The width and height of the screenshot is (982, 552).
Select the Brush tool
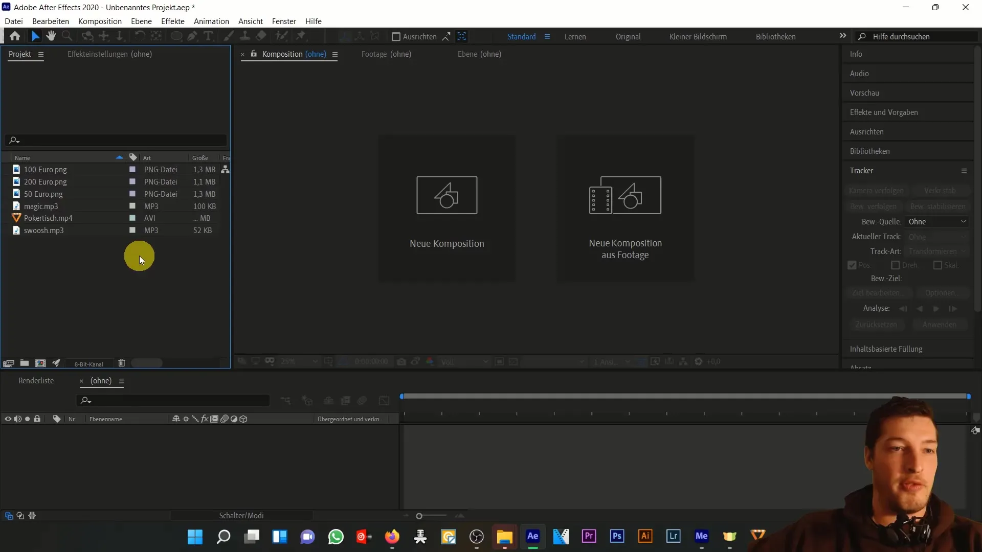point(229,36)
